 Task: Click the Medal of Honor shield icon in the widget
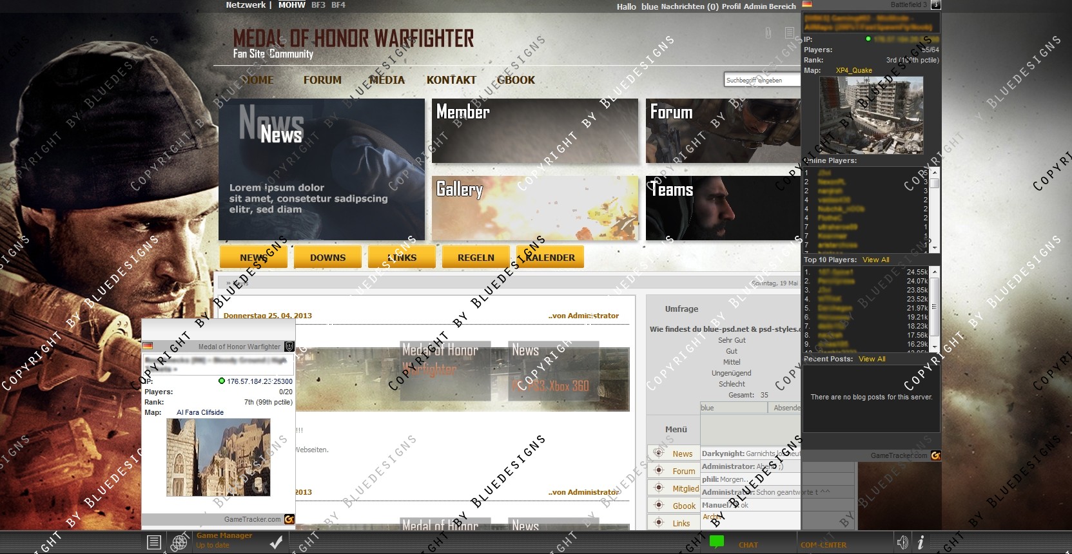coord(289,347)
